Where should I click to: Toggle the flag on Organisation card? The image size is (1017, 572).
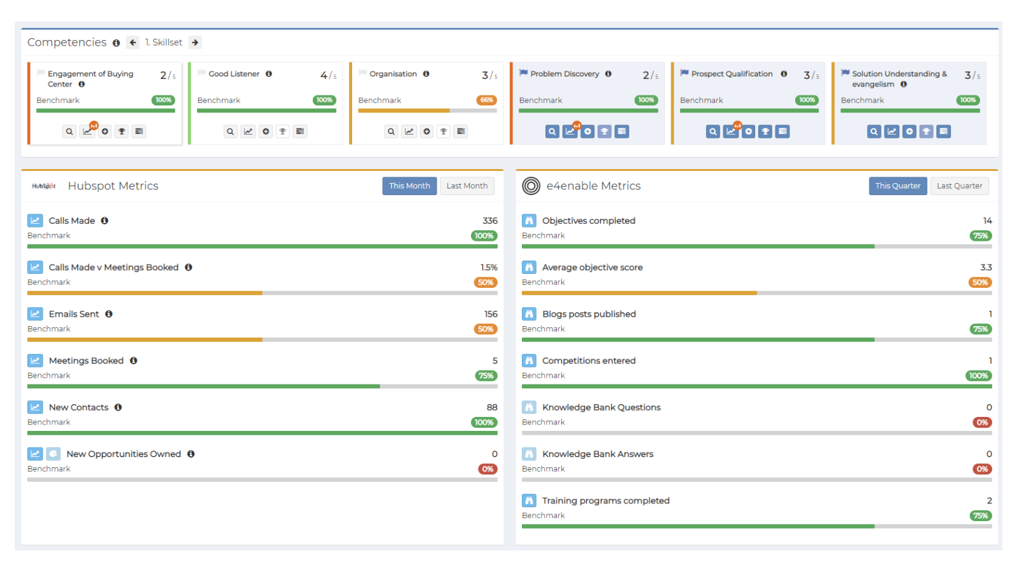362,73
